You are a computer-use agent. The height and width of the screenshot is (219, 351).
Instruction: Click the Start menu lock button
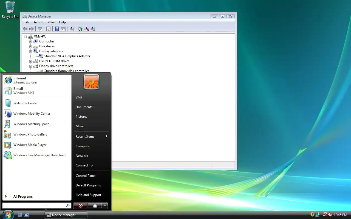pyautogui.click(x=95, y=206)
